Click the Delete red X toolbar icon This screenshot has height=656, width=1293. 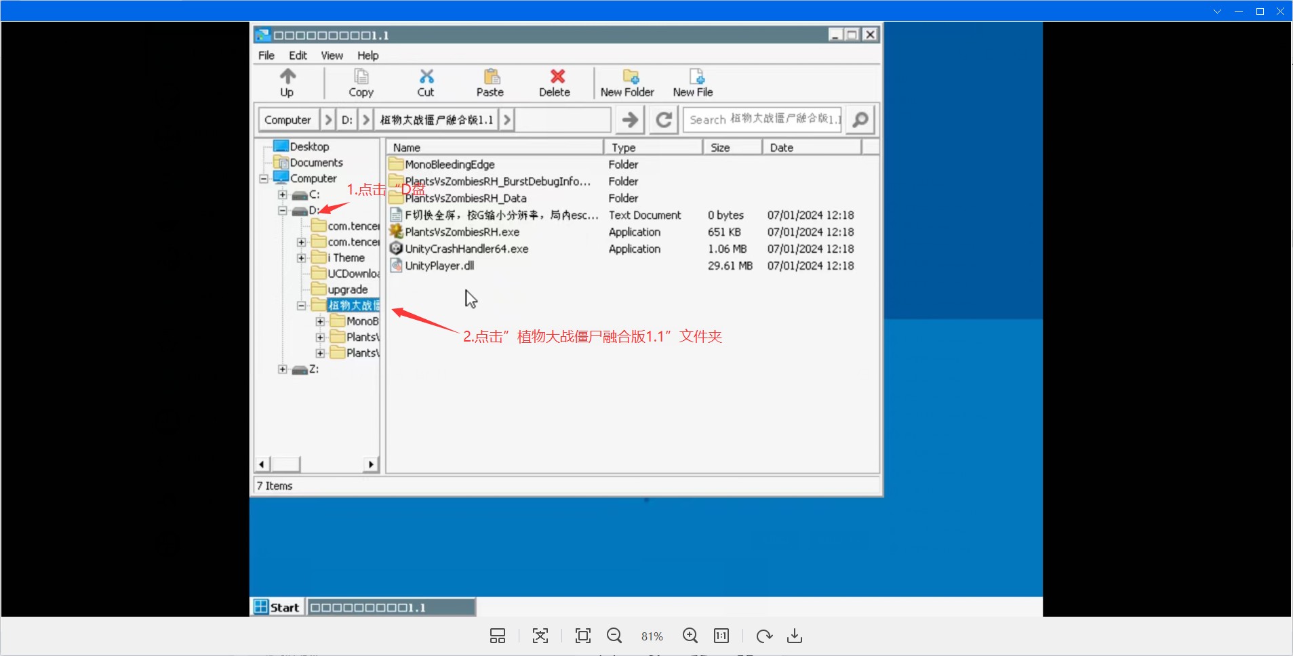(x=557, y=77)
